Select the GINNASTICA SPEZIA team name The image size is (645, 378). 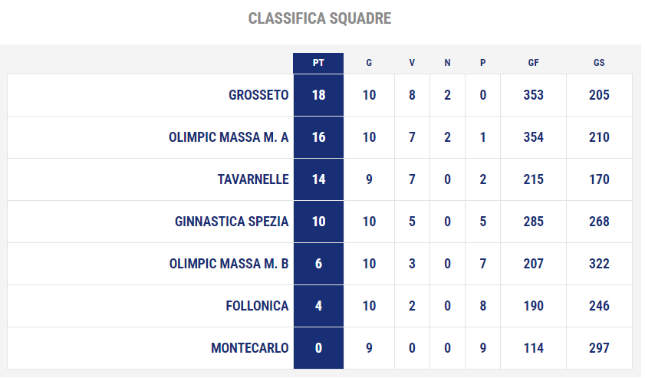pos(232,222)
